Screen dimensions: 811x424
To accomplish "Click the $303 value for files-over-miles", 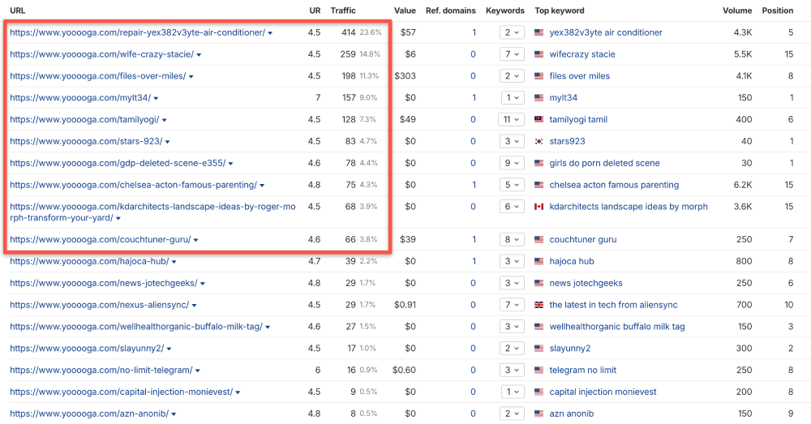I will (x=405, y=76).
